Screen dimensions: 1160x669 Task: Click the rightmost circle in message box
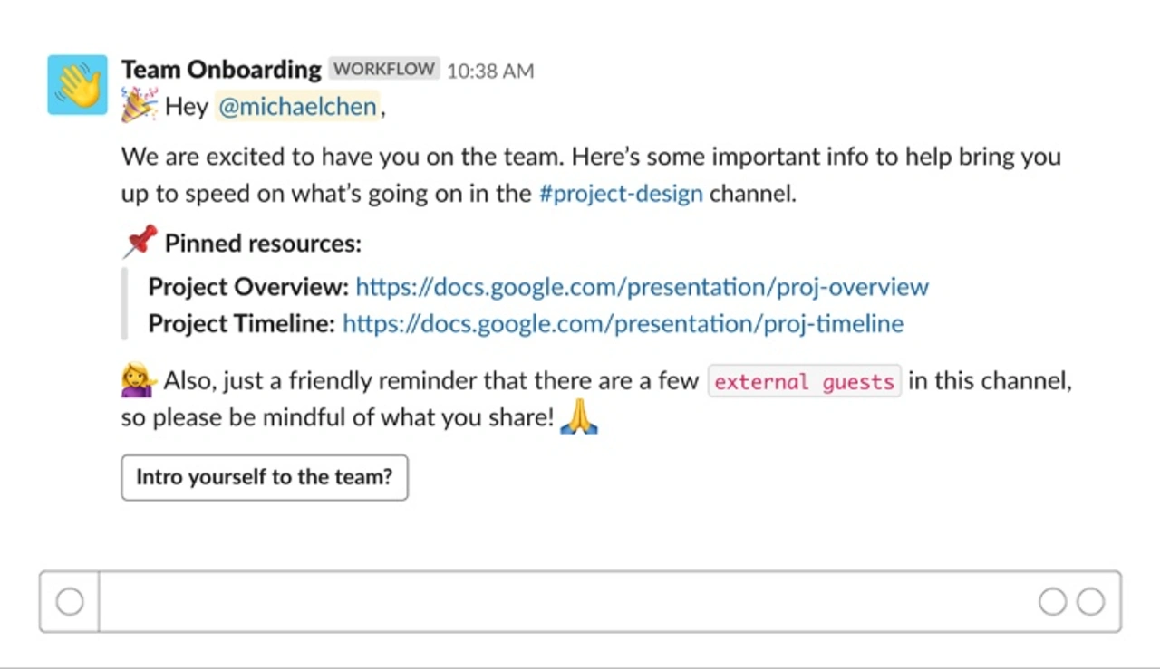click(1090, 601)
